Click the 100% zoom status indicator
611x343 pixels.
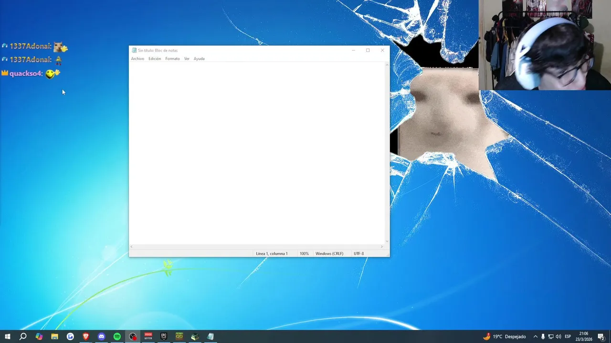[x=304, y=253]
